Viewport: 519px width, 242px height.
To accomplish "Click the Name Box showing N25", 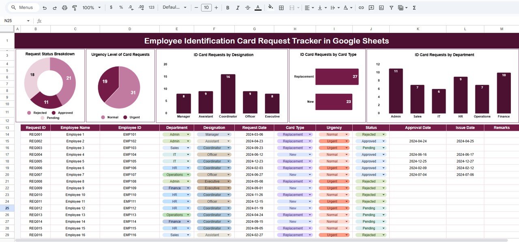I will 12,20.
